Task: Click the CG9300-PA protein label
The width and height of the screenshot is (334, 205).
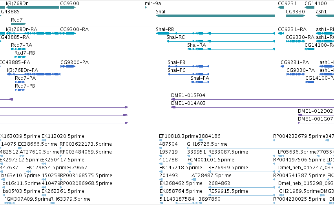Action: [x=75, y=62]
